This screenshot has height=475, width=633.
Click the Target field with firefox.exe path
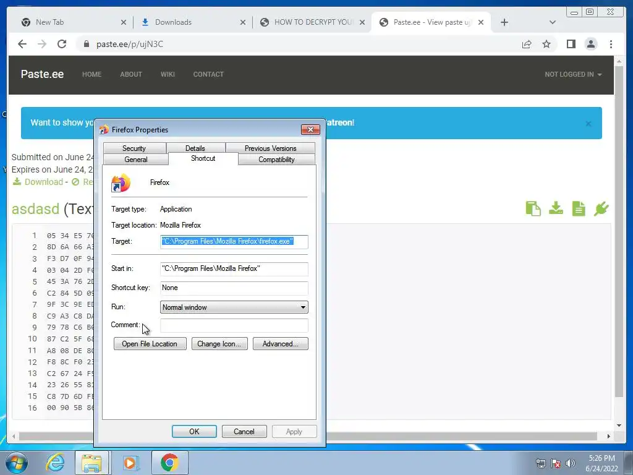pyautogui.click(x=234, y=242)
